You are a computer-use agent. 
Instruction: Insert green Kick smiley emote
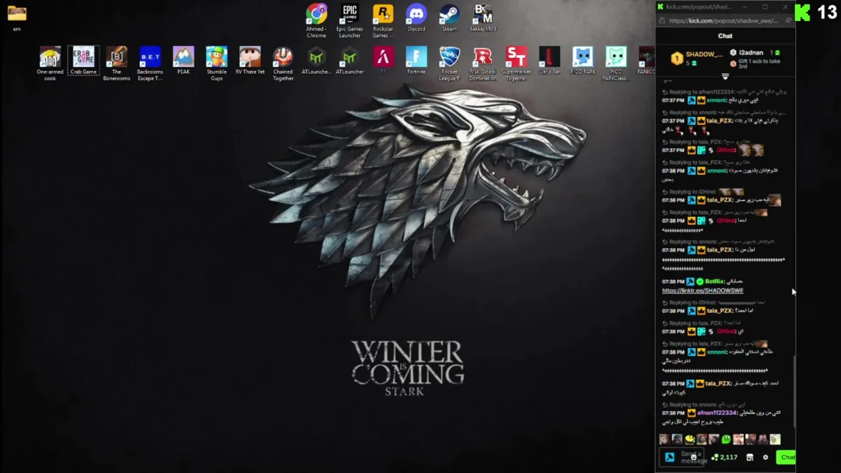click(726, 439)
